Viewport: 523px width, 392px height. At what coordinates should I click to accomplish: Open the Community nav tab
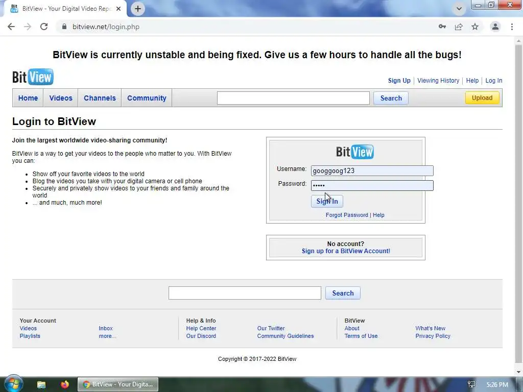coord(147,98)
